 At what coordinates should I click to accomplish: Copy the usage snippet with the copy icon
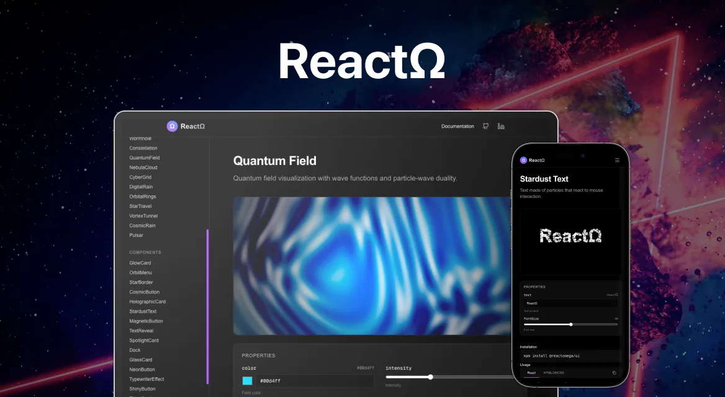tap(615, 372)
